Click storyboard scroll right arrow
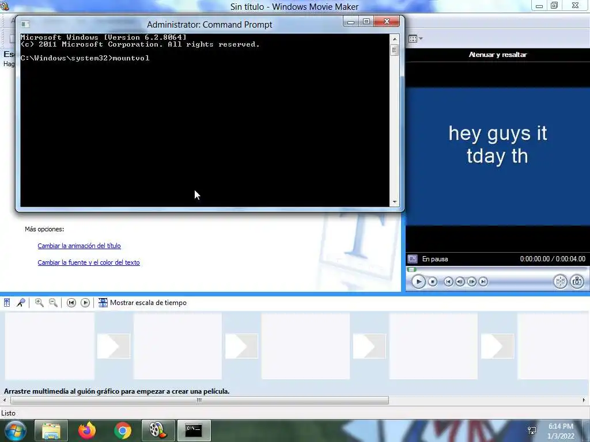590x442 pixels. 584,401
